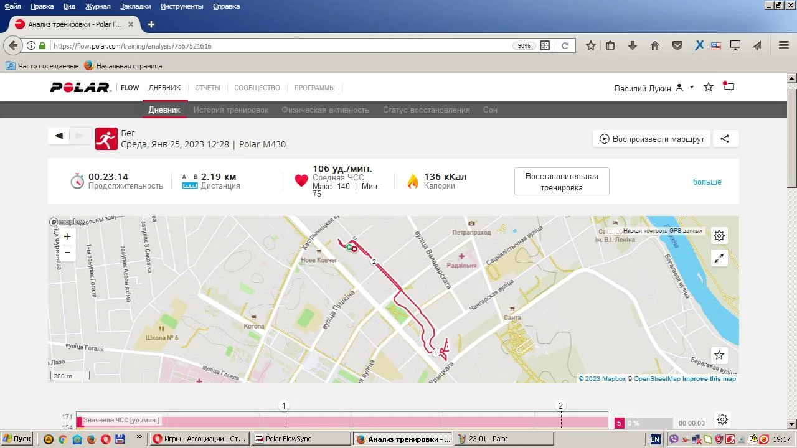797x448 pixels.
Task: Click the Восстановительная тренировка button
Action: click(x=561, y=182)
